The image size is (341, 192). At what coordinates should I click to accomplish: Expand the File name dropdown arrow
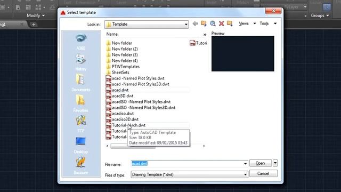click(245, 164)
